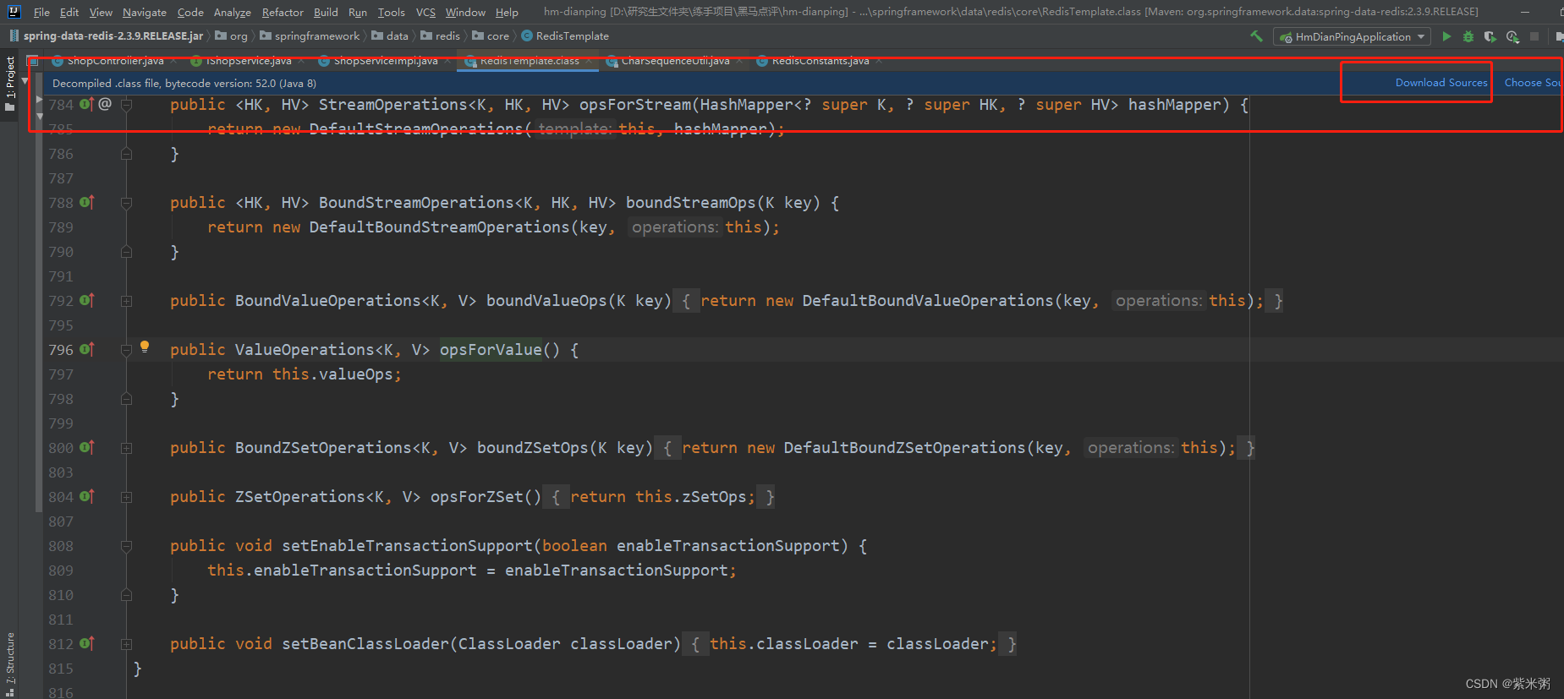
Task: Click the springframework folder breadcrumb
Action: click(x=310, y=36)
